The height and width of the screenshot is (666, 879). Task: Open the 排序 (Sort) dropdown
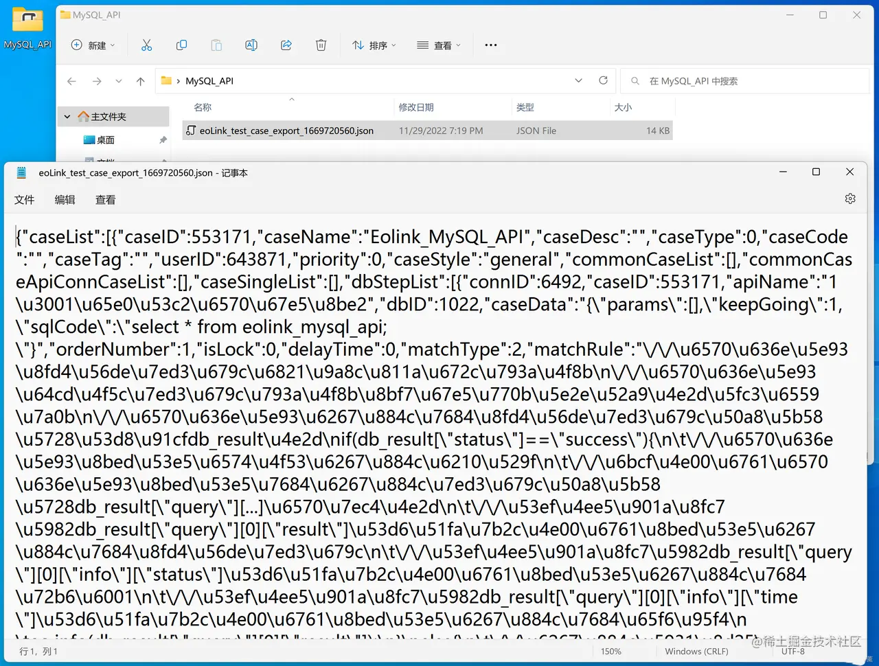click(x=374, y=45)
